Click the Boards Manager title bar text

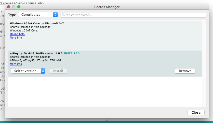(107, 7)
